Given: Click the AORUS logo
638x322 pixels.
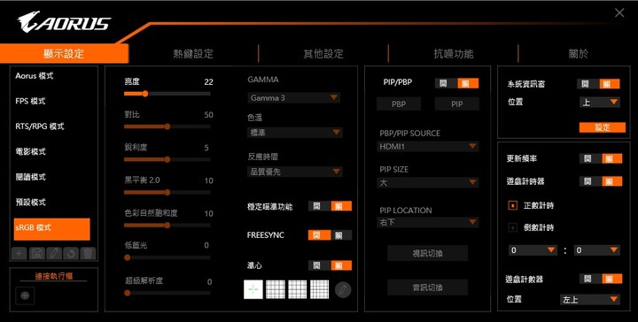Looking at the screenshot, I should click(64, 21).
